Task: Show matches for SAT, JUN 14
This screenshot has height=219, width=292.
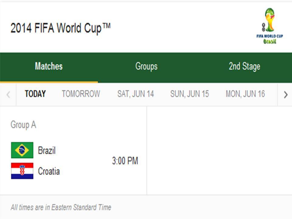Action: pos(136,94)
